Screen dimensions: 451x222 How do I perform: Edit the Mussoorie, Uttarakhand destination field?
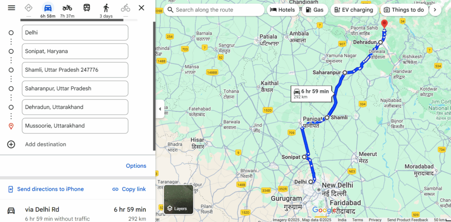point(75,126)
